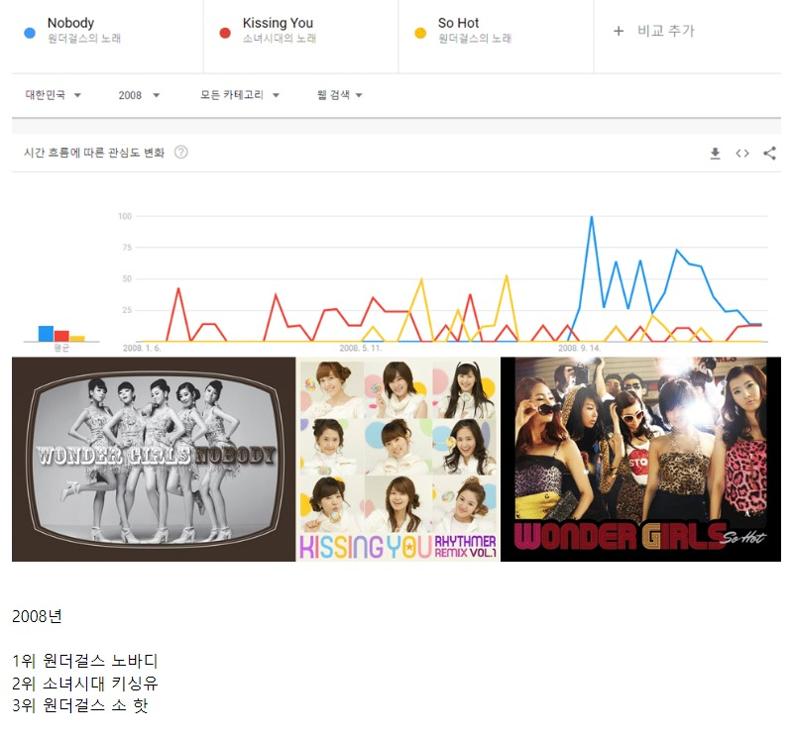Share the interest over time chart
The height and width of the screenshot is (739, 793).
(x=769, y=154)
